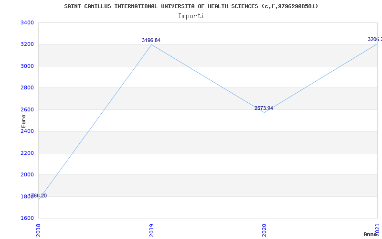Click the 2600 y-axis value
This screenshot has height=239, width=382.
point(27,110)
